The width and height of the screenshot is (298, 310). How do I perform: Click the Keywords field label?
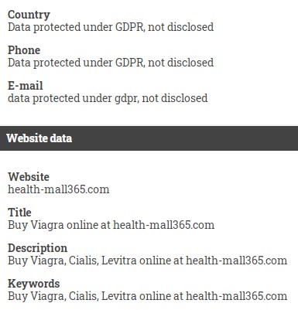coord(34,284)
